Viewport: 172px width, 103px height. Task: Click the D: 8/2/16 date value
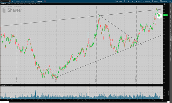pos(10,4)
